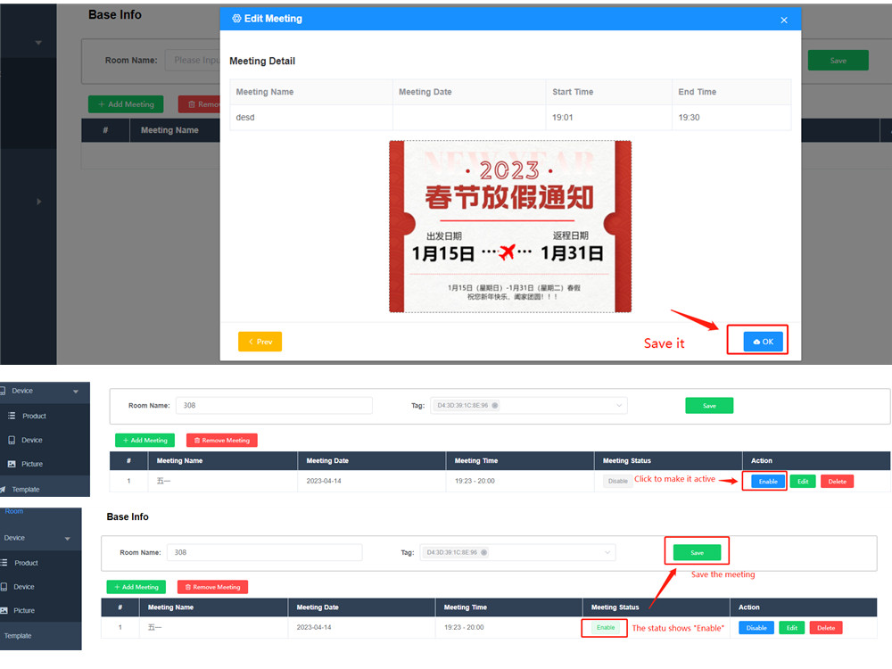The height and width of the screenshot is (669, 892).
Task: Click Edit beside the blue Enable button
Action: click(x=803, y=482)
